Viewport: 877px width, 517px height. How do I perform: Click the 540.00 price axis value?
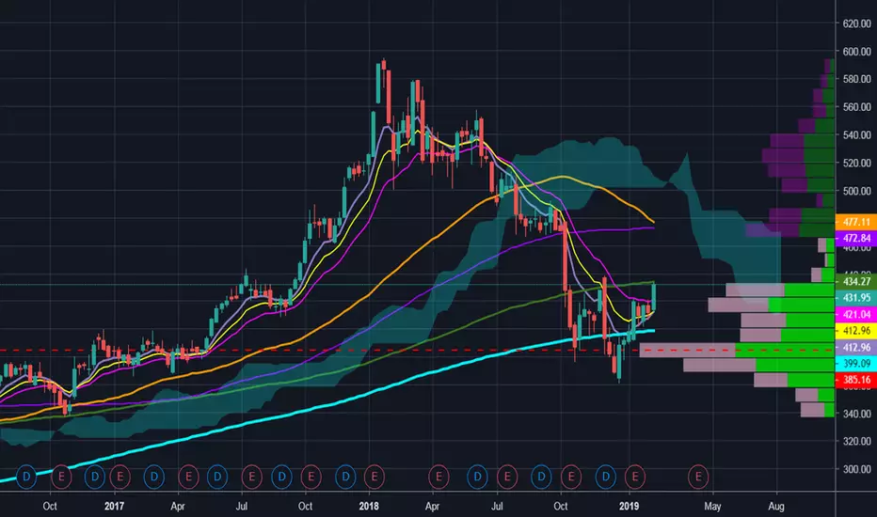(857, 134)
